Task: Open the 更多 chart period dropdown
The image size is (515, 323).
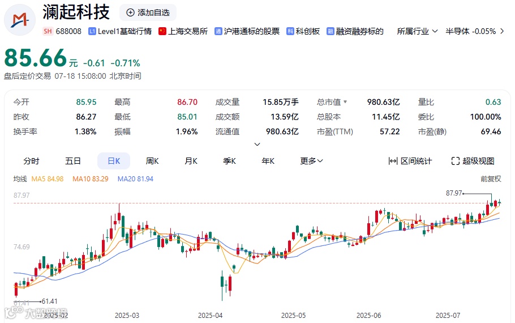Action: click(x=311, y=161)
